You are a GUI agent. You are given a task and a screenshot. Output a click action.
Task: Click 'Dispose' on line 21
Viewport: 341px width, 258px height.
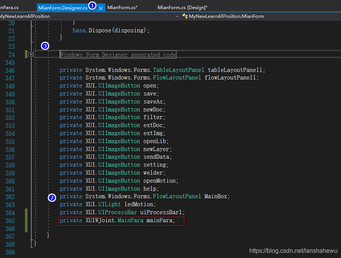pos(100,30)
